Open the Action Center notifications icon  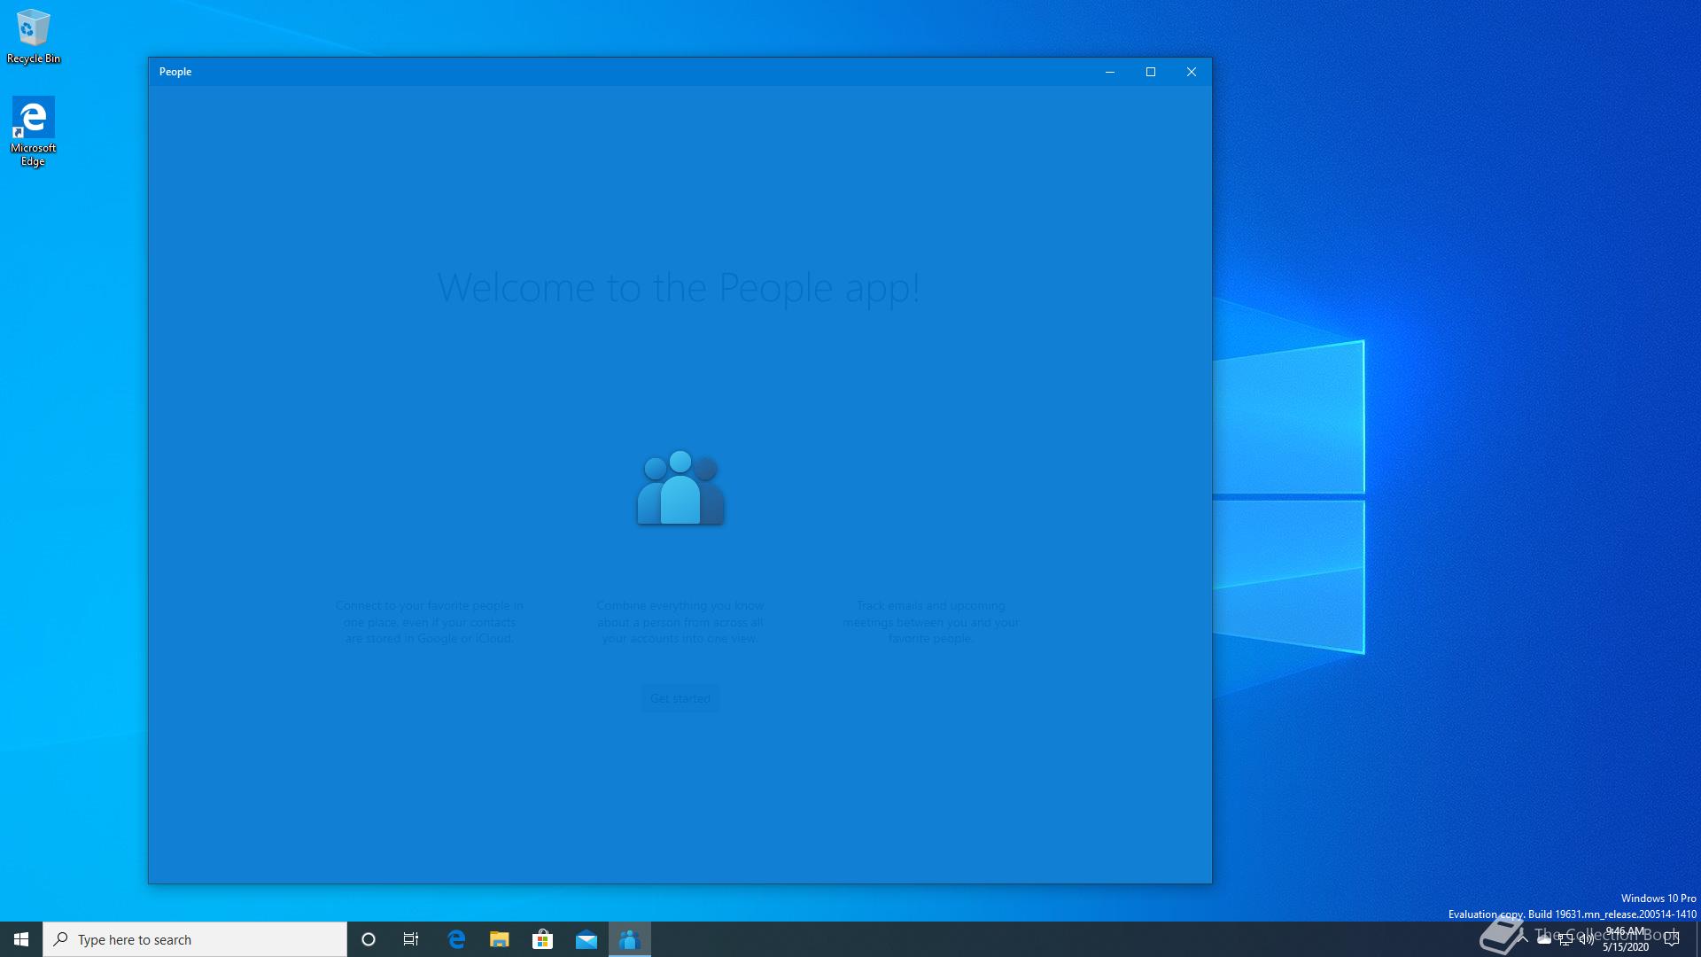click(1672, 939)
